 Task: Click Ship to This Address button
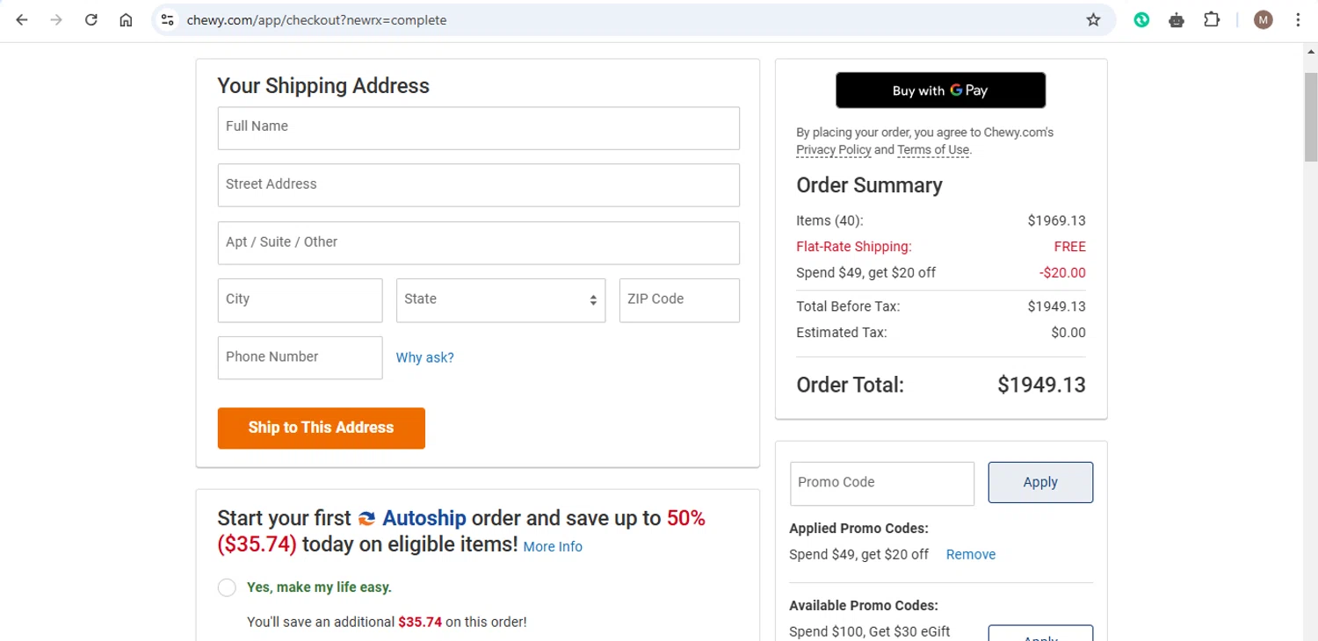click(321, 428)
